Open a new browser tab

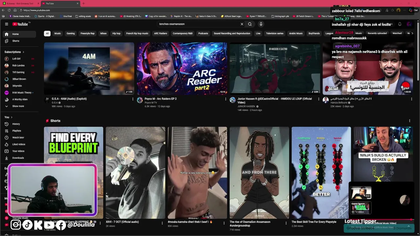coord(83,4)
